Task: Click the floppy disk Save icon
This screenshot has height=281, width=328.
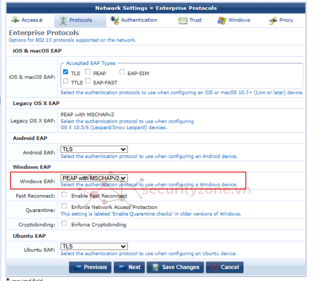Action: tap(156, 267)
